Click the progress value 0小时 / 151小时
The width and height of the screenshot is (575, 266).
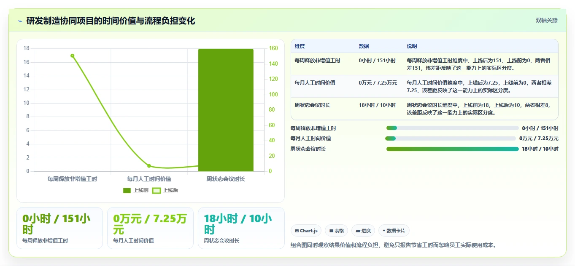[x=540, y=128]
